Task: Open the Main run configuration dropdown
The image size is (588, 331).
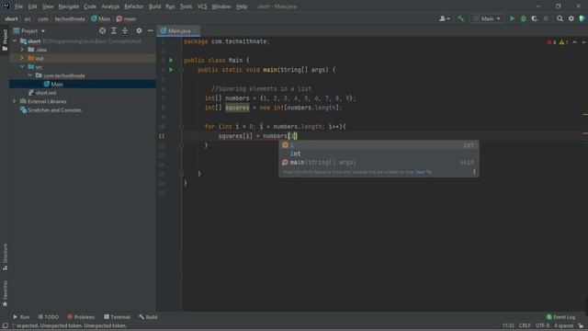Action: (x=487, y=18)
